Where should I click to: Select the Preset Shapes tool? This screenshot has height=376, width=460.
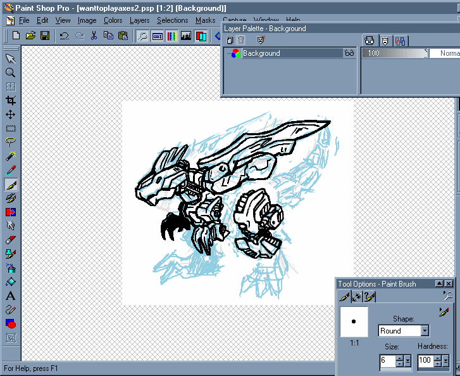click(11, 323)
